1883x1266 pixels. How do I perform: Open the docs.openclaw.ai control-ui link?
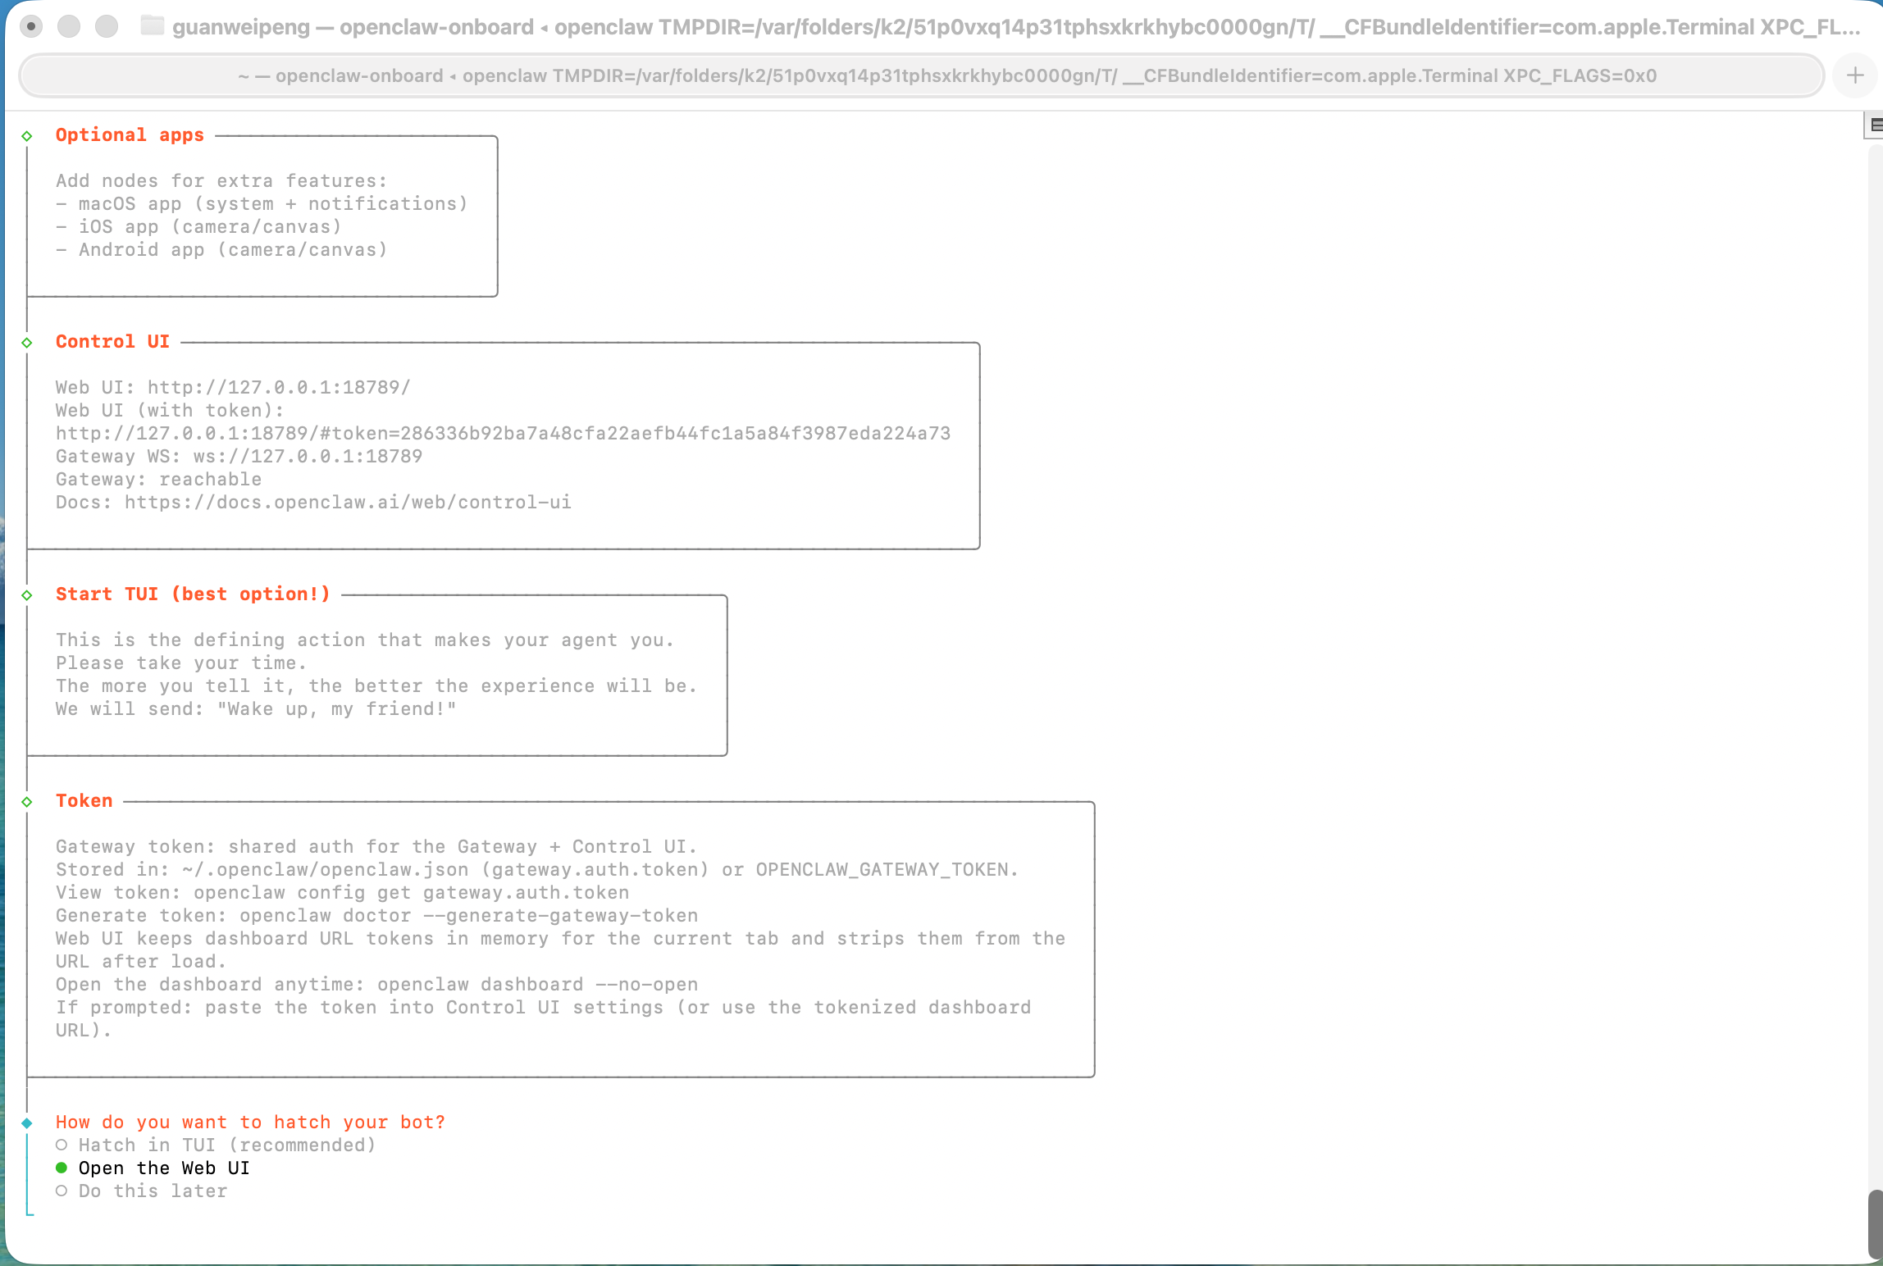(x=348, y=503)
